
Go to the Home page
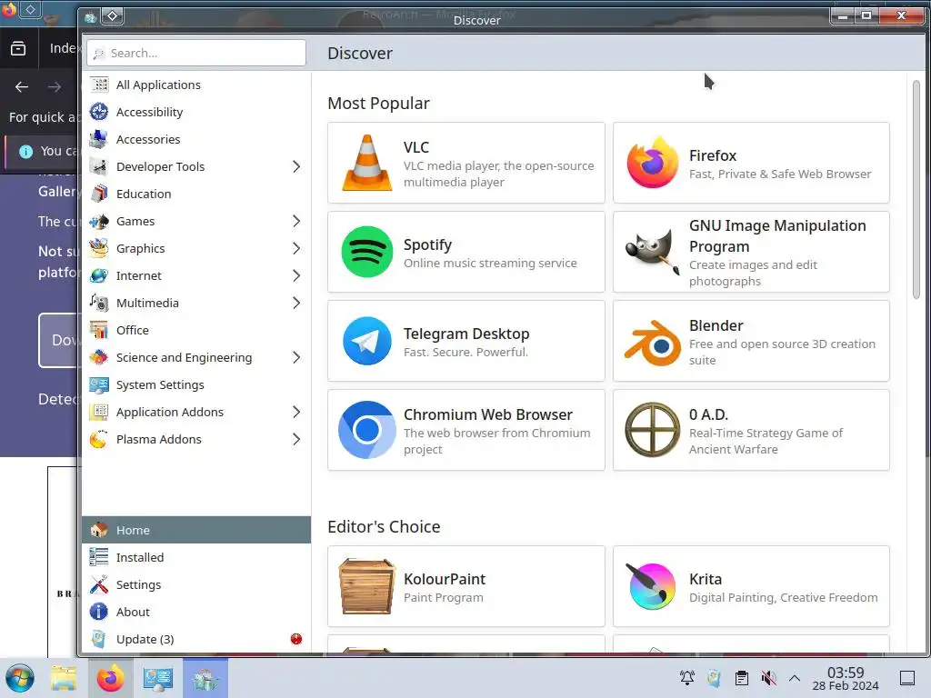196,530
